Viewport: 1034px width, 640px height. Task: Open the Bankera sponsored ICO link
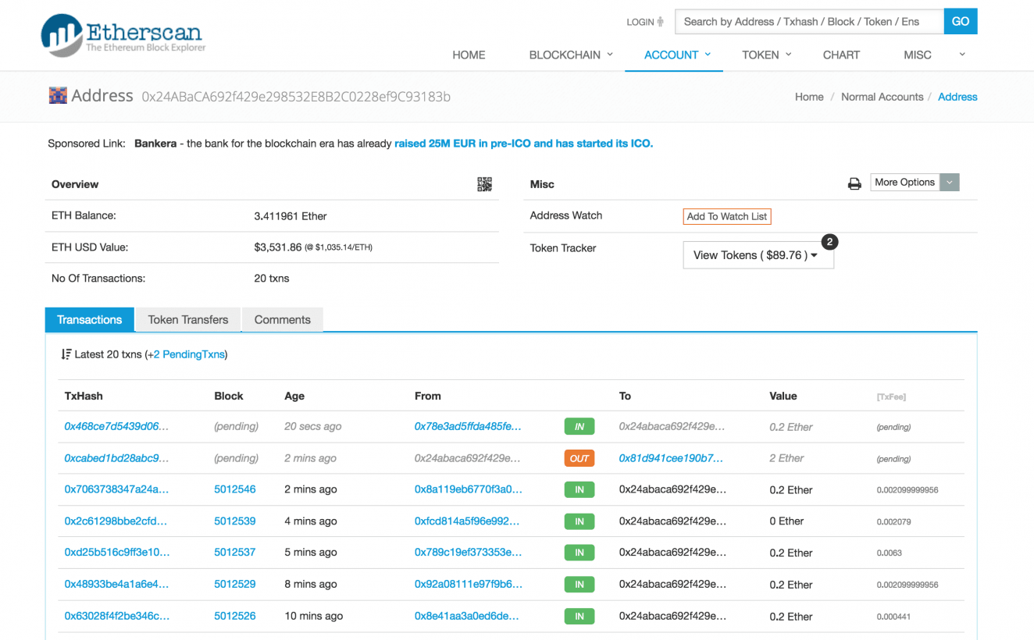(x=523, y=144)
